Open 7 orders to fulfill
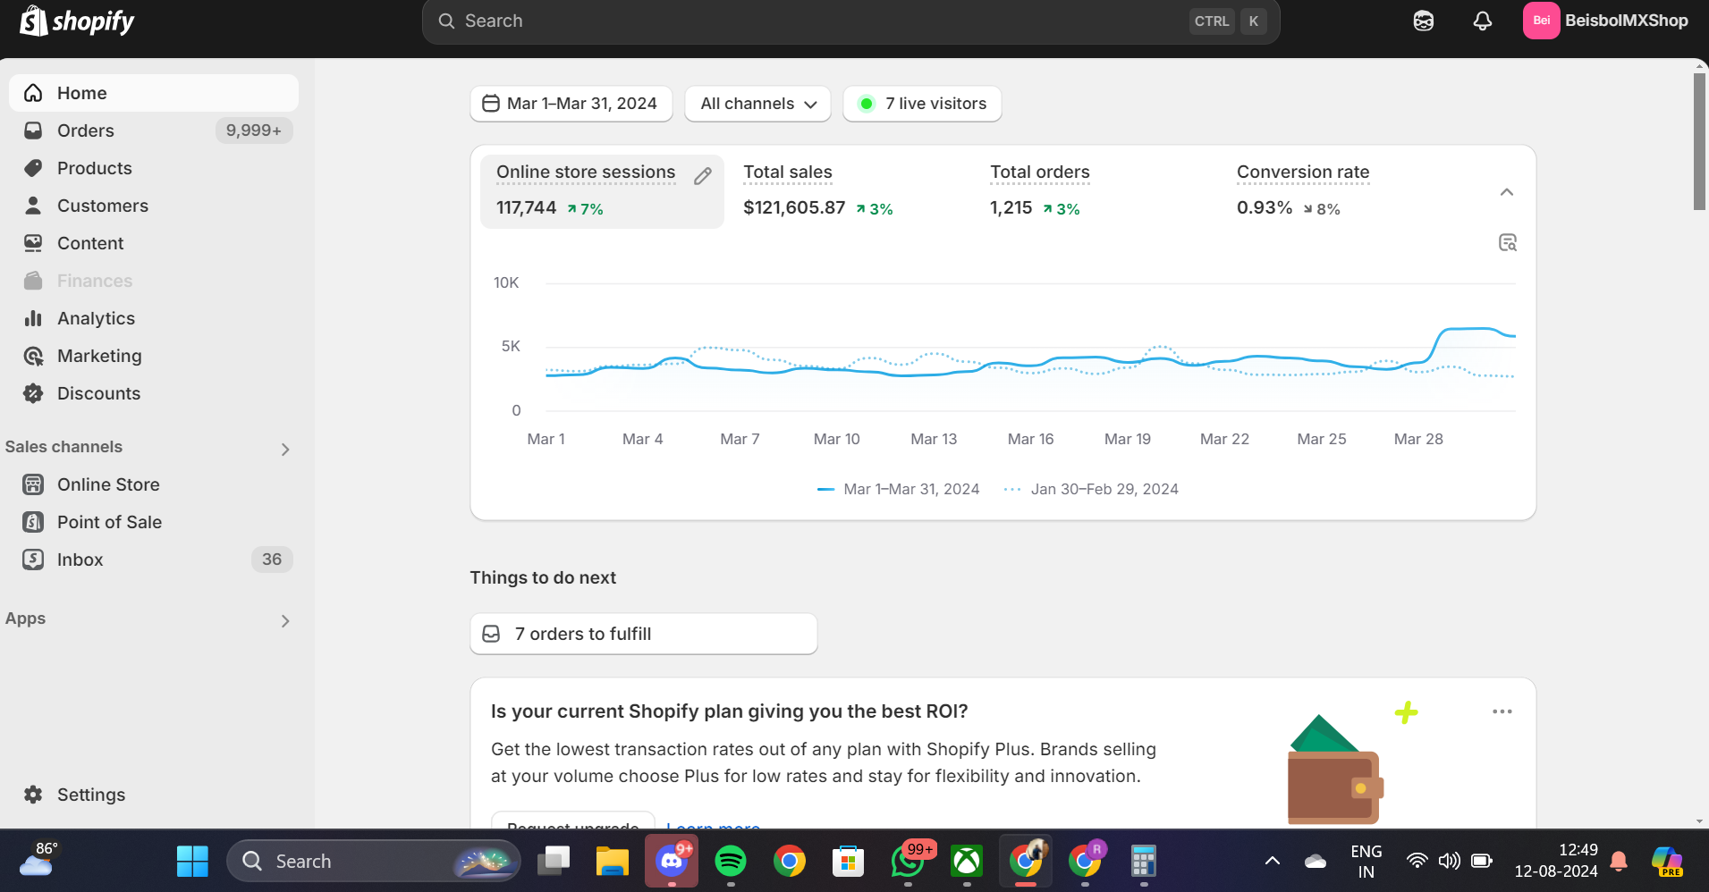1709x892 pixels. [644, 634]
